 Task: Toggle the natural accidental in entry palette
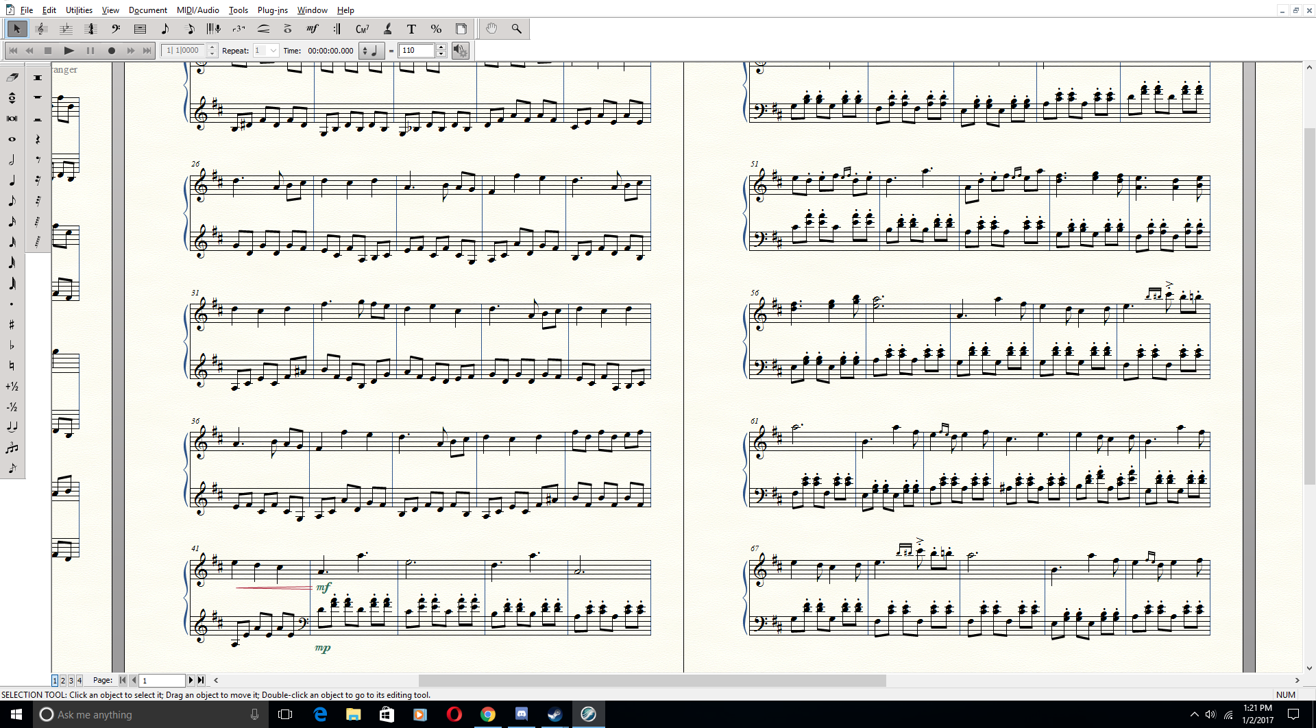tap(12, 365)
